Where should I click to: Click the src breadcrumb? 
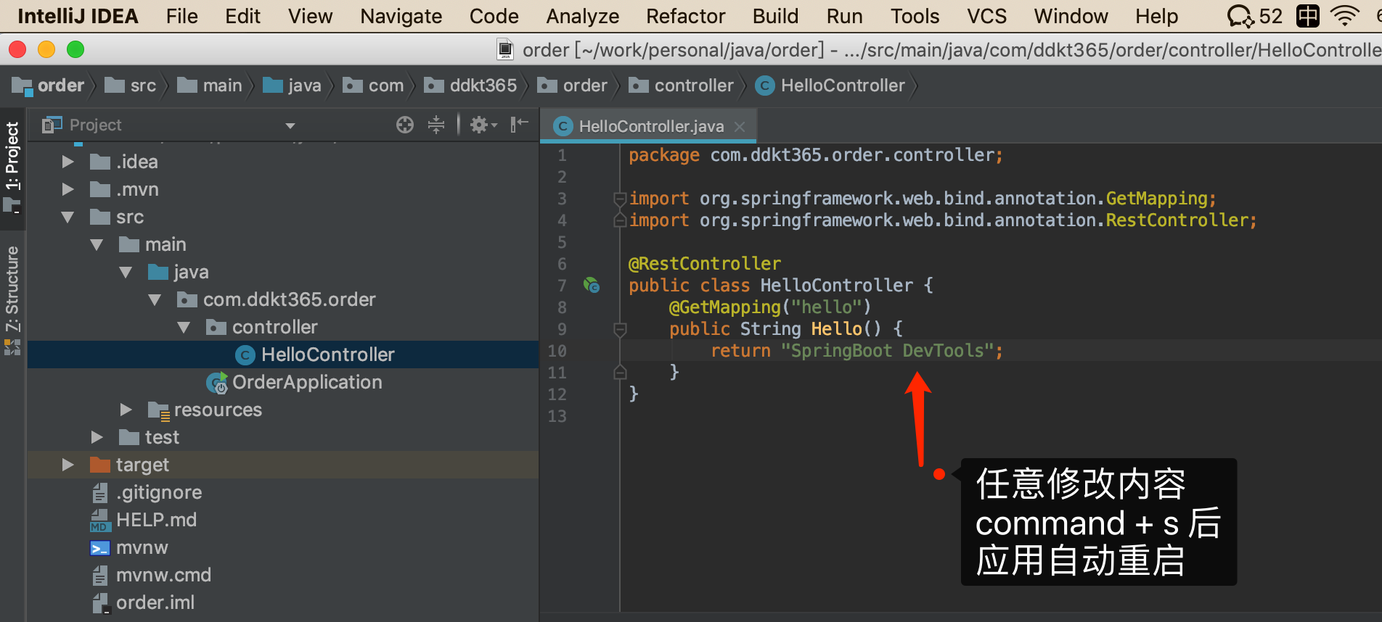[x=131, y=86]
